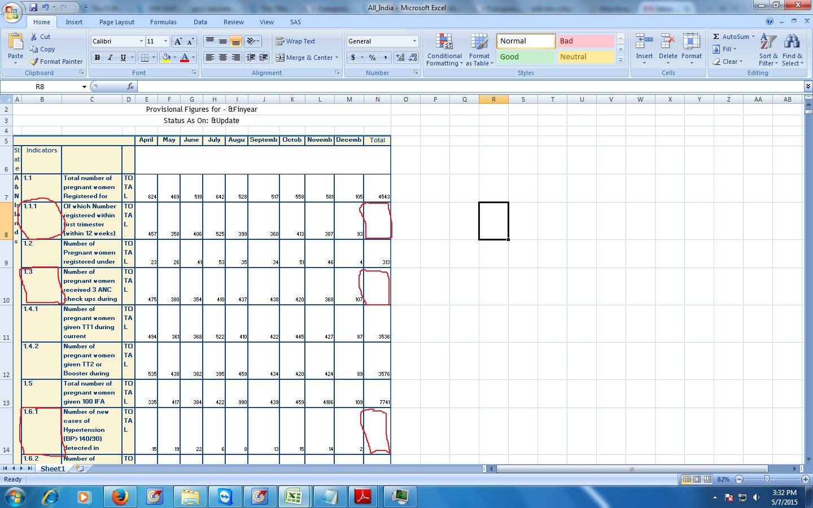Click the Copy button
Viewport: 813px width, 508px height.
coord(42,49)
